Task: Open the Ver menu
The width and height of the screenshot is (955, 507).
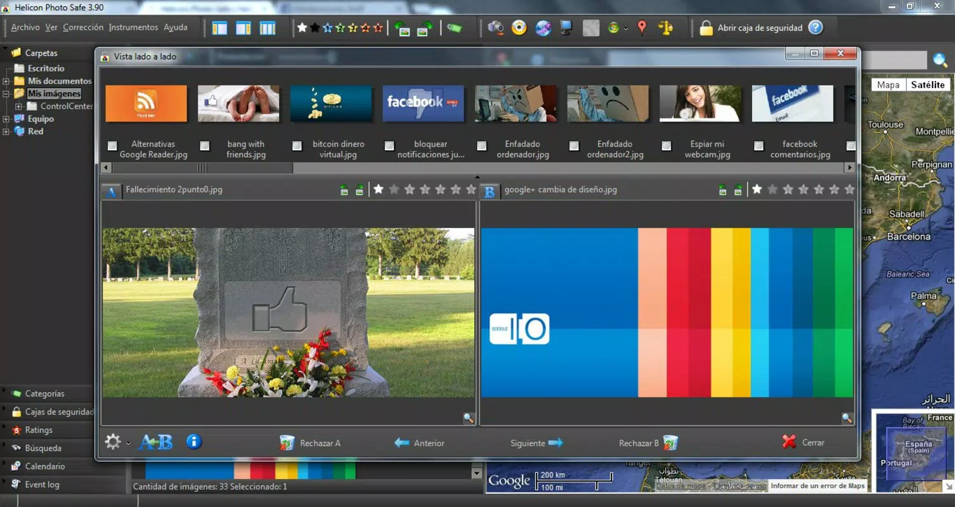Action: tap(51, 27)
